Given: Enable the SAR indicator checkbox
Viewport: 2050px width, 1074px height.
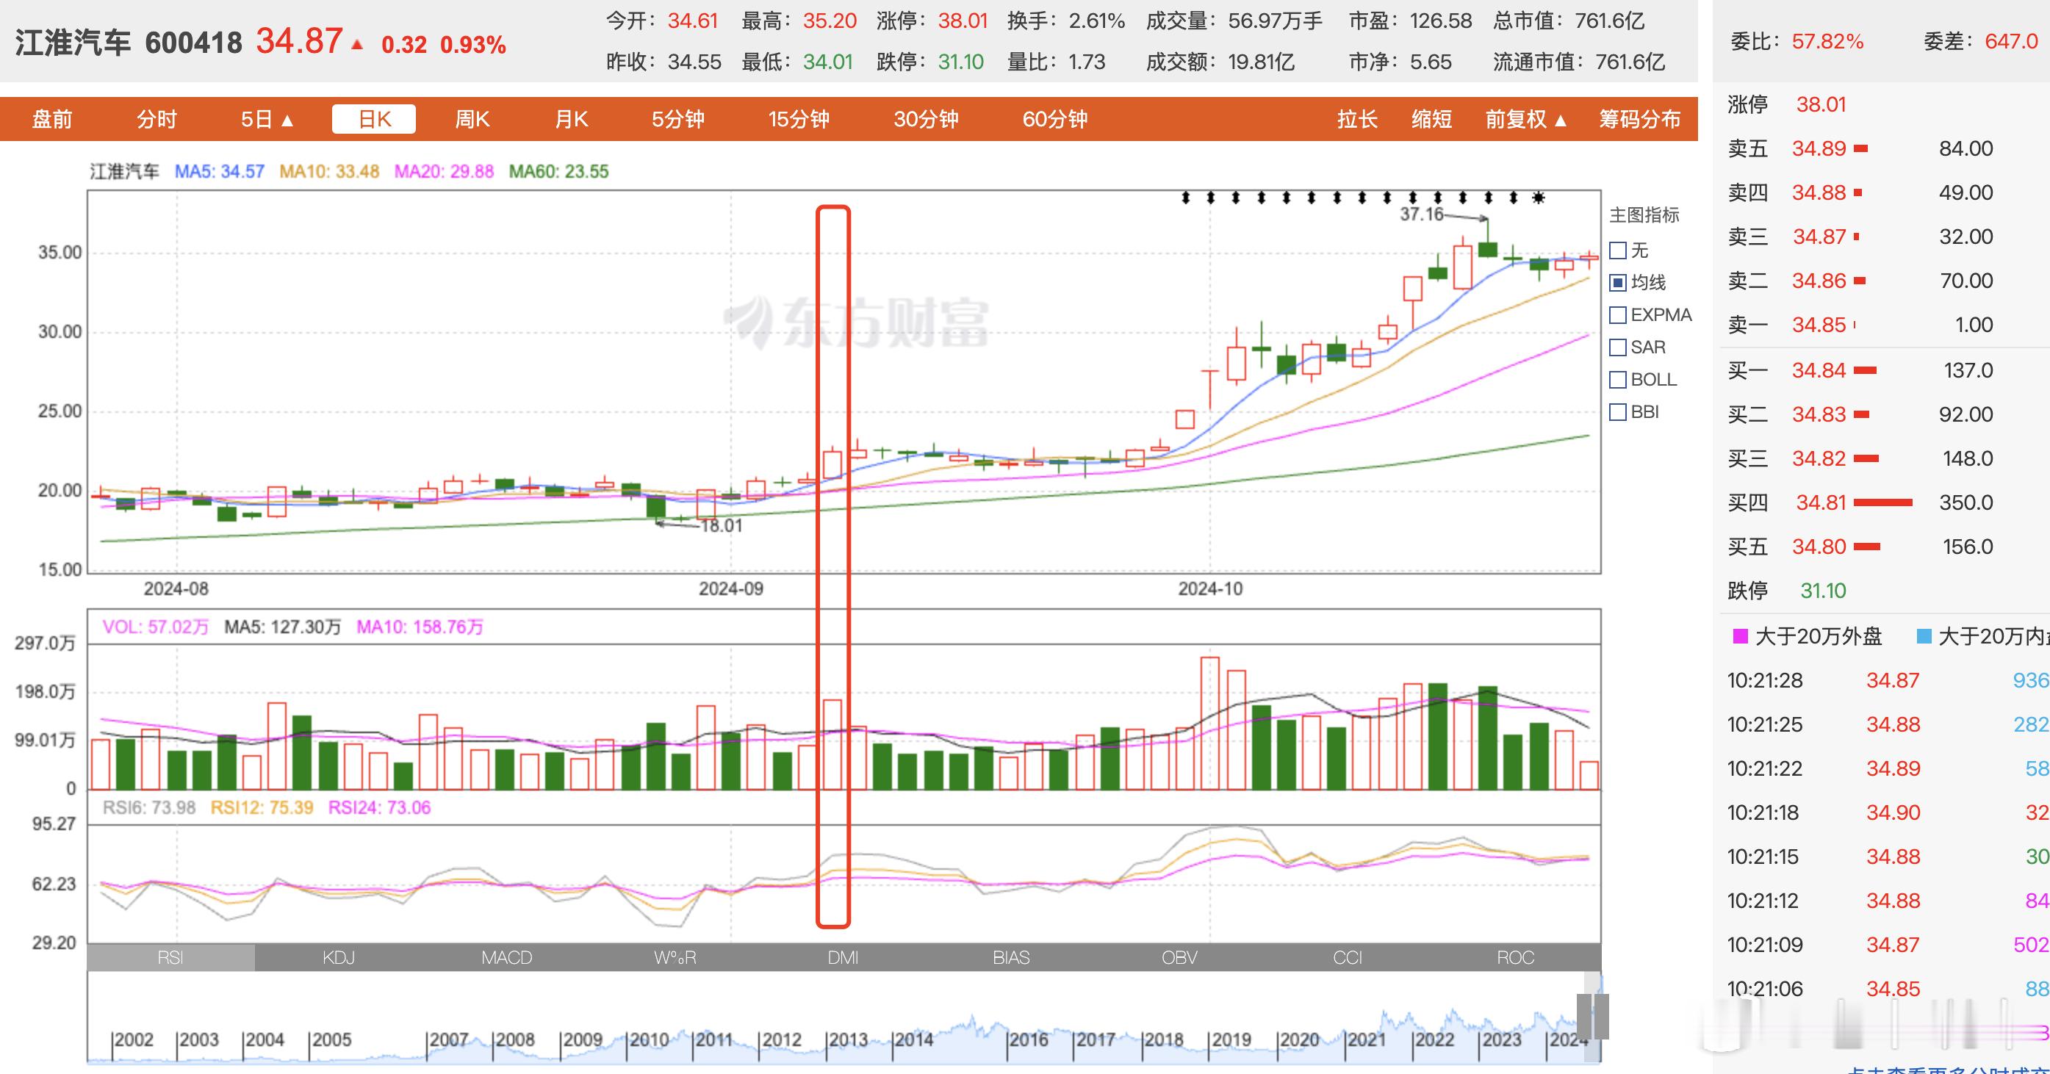Looking at the screenshot, I should tap(1618, 347).
